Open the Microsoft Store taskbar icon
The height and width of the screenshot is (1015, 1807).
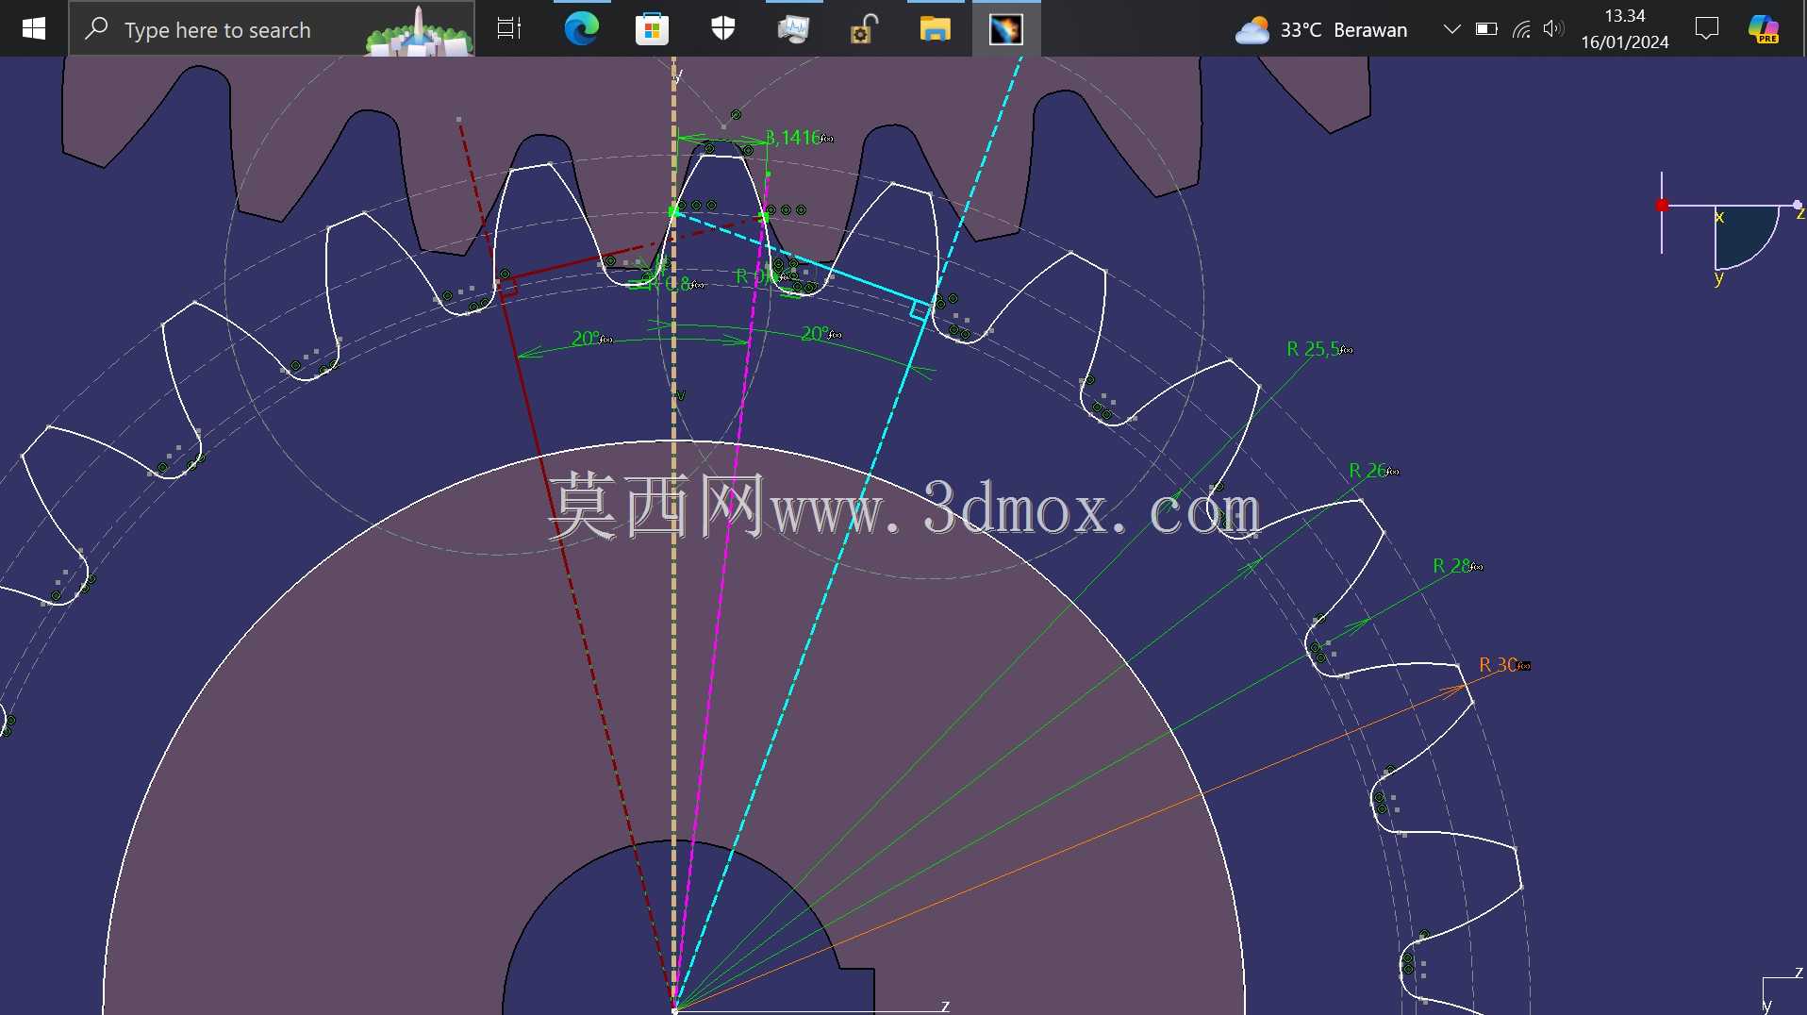coord(652,29)
